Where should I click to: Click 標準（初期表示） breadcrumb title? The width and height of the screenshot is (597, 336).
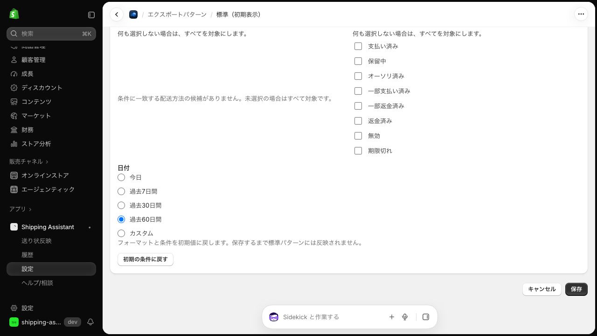[x=239, y=14]
